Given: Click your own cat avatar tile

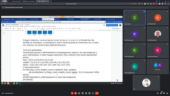Looking at the screenshot, I should point(146,83).
